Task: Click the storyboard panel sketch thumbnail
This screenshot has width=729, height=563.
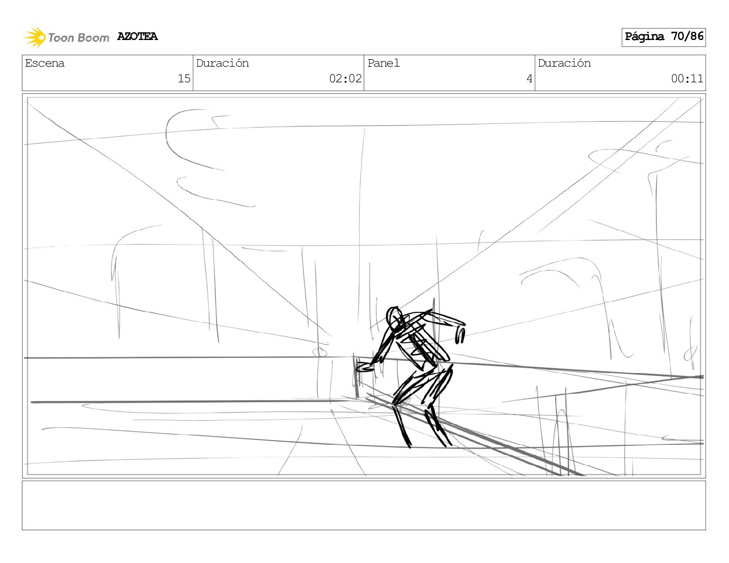Action: pyautogui.click(x=364, y=286)
